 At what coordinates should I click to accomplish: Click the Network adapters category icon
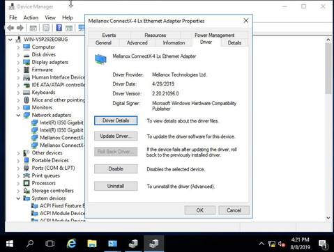click(x=26, y=115)
